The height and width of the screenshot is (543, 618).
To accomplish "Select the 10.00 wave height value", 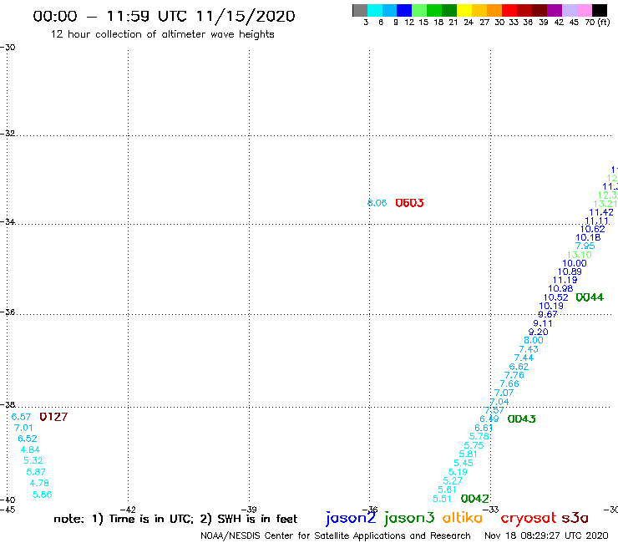I will click(575, 263).
